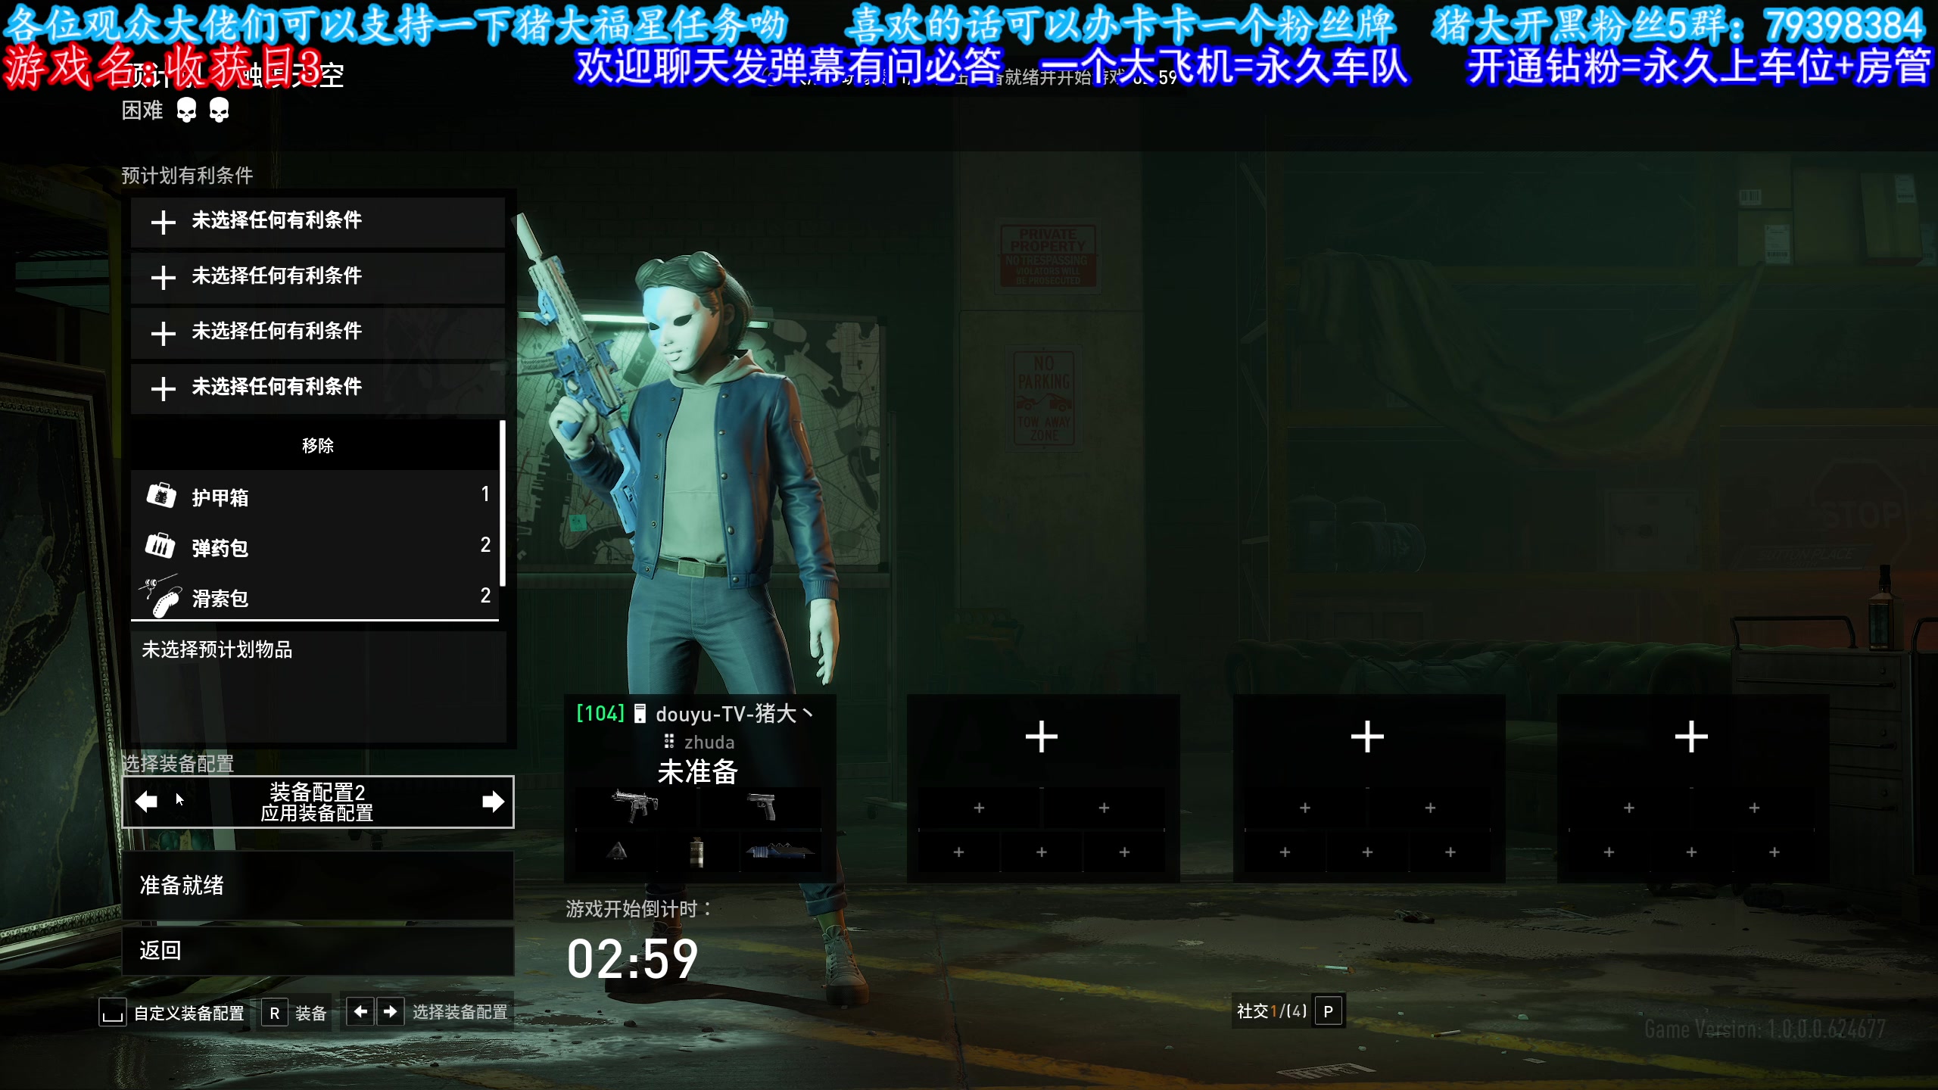Select the 滑索包 zipline bag item
Screen dimensions: 1938x1090
coord(314,598)
